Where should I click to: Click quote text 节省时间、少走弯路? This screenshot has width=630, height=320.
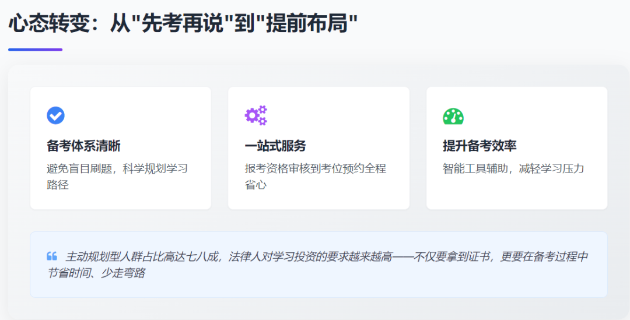[96, 273]
